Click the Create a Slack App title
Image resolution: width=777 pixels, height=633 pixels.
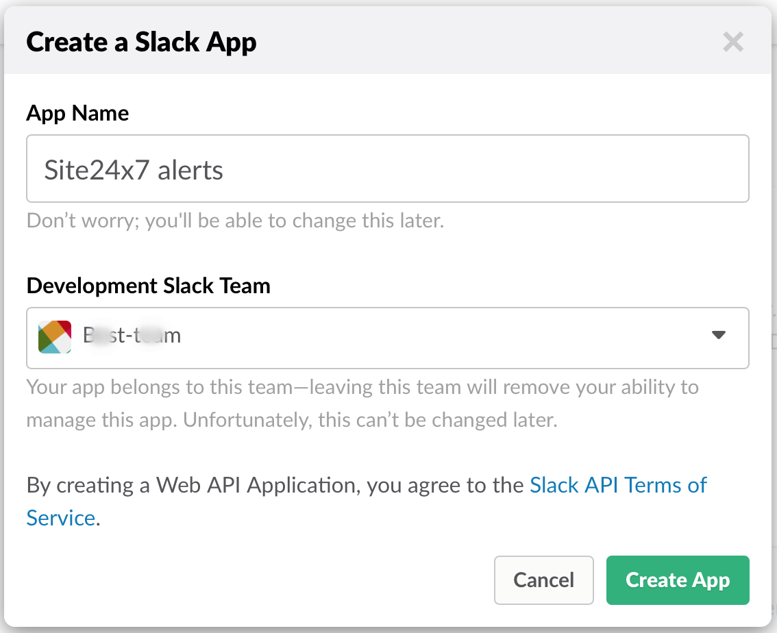pyautogui.click(x=141, y=42)
